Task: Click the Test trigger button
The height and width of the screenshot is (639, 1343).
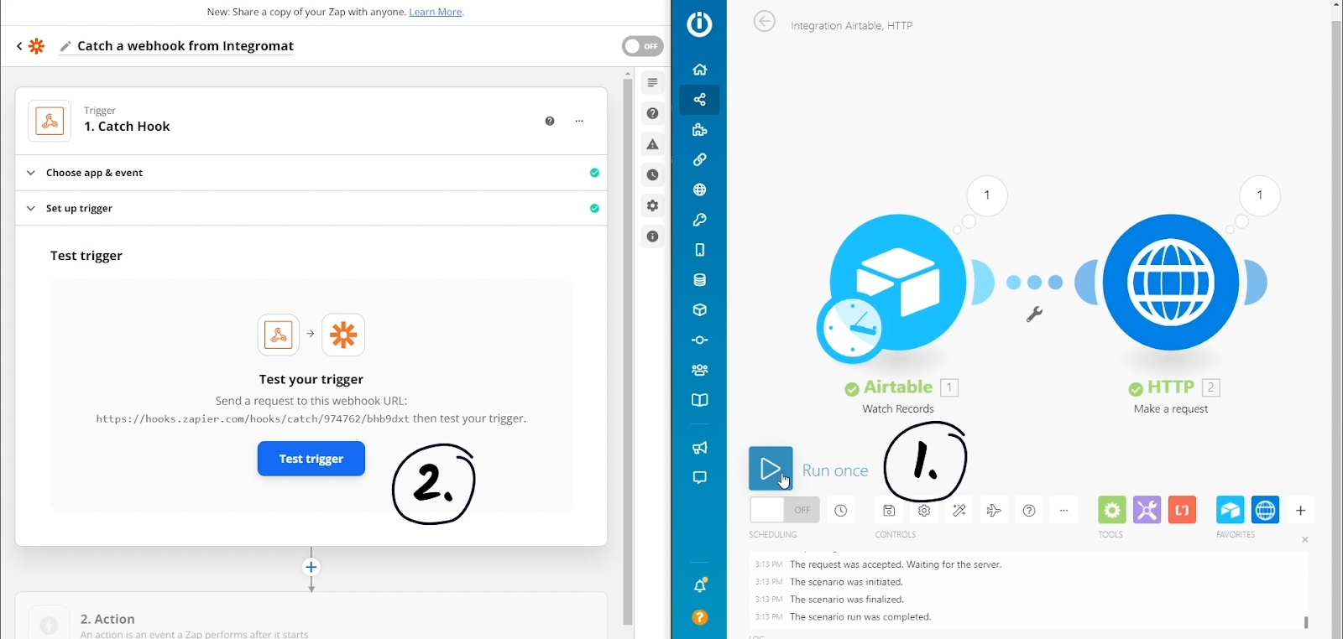Action: (x=311, y=459)
